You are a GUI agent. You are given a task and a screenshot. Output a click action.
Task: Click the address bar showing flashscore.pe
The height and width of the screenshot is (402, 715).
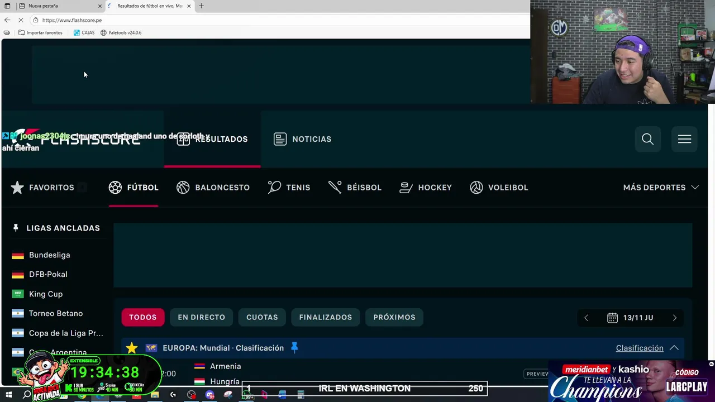pos(279,20)
